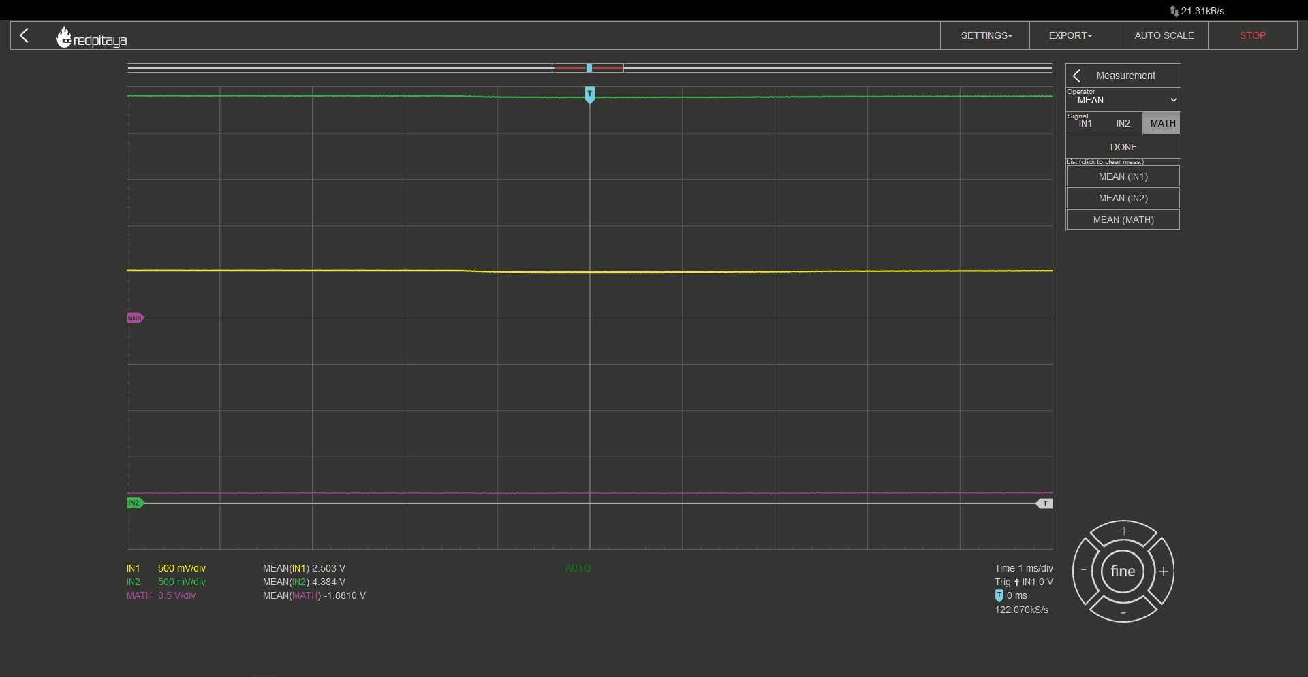1308x677 pixels.
Task: Open the SETTINGS menu
Action: [985, 35]
